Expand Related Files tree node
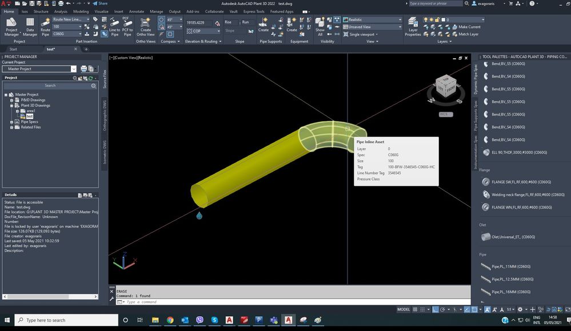 [x=11, y=127]
